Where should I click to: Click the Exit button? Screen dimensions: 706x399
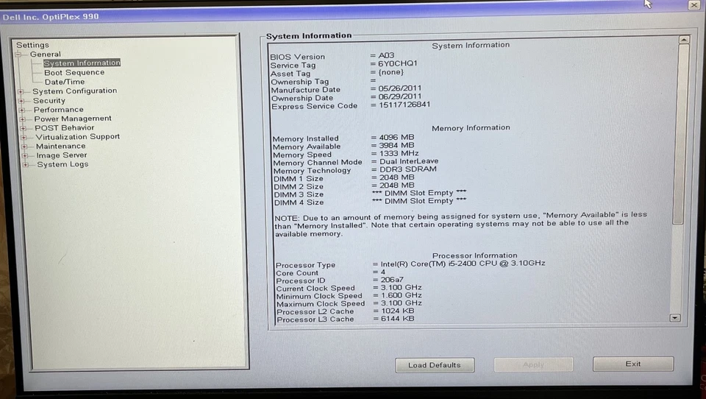tap(633, 364)
